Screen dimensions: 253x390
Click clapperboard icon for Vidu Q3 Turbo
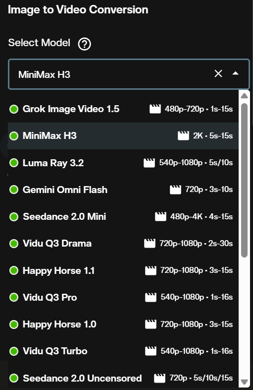tap(151, 351)
